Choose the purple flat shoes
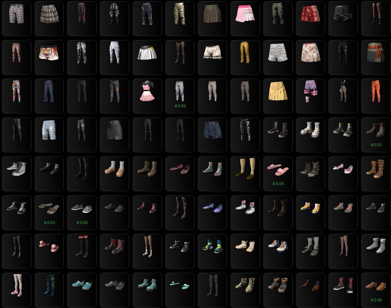The width and height of the screenshot is (391, 308). point(213,208)
